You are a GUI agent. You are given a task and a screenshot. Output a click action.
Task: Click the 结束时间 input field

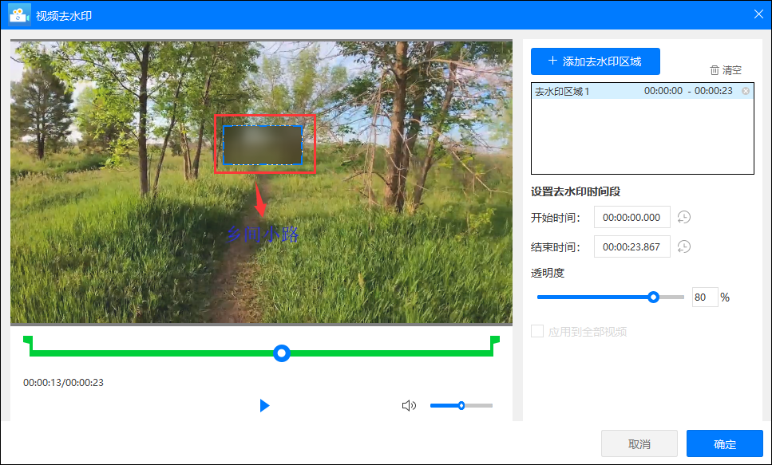coord(631,247)
